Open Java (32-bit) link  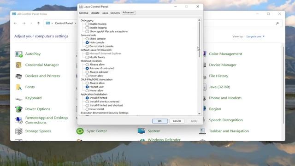pos(219,87)
